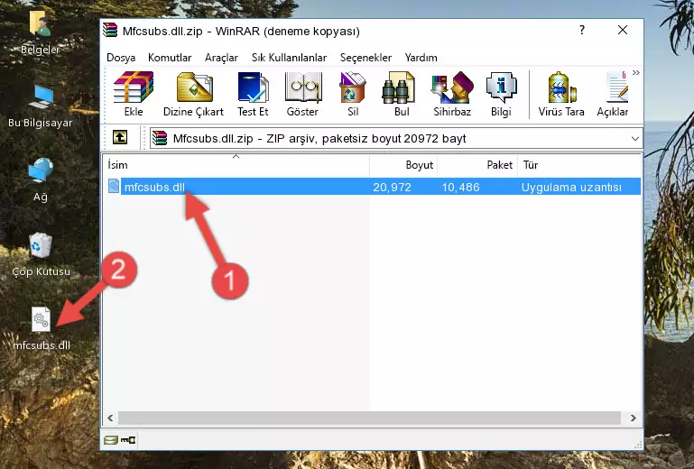Click the disk drive status bar icon
This screenshot has width=694, height=469.
coord(111,440)
